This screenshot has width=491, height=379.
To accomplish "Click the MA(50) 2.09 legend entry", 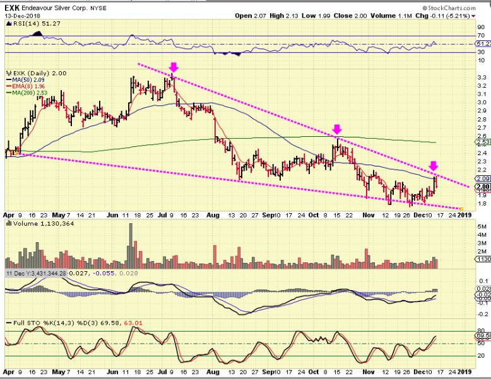I will 28,80.
